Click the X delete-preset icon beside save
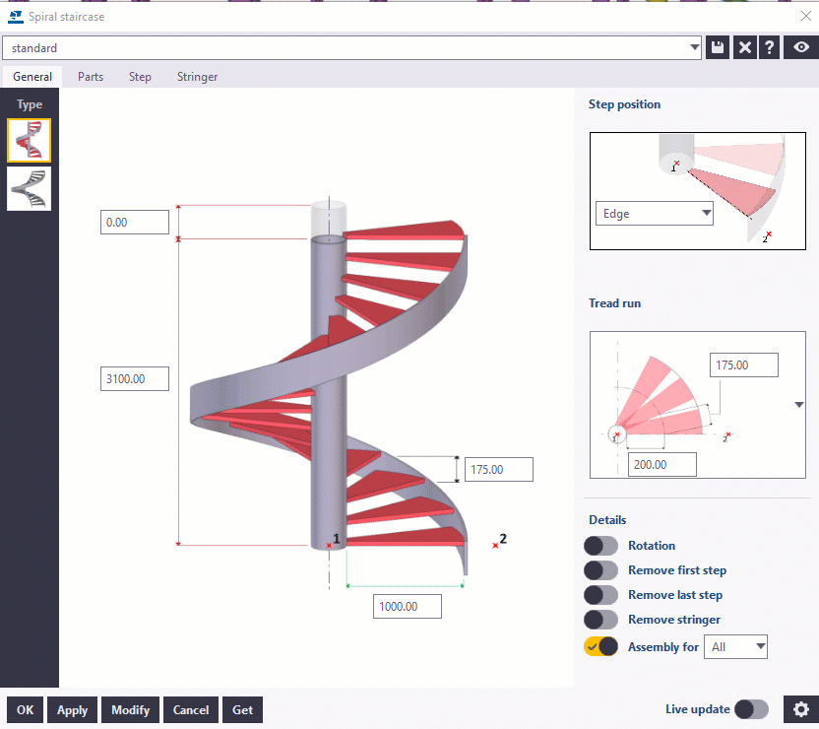This screenshot has height=729, width=819. coord(744,47)
